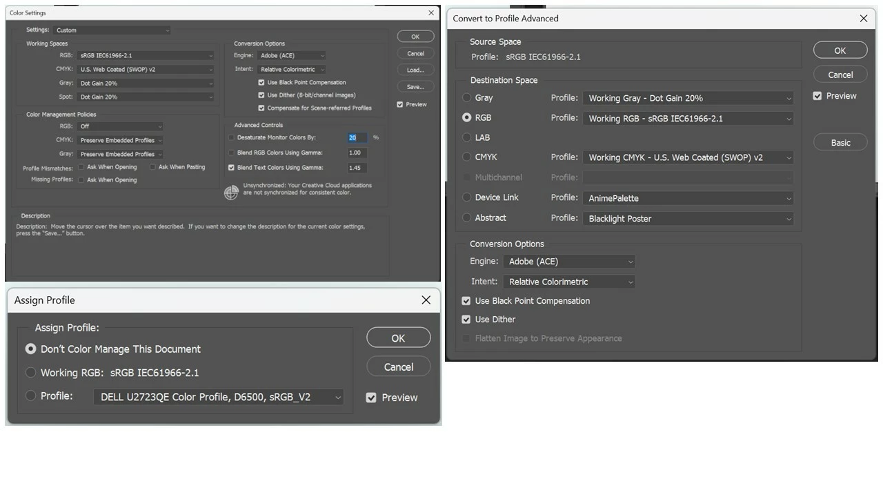
Task: Select RGB destination space radio
Action: point(467,118)
